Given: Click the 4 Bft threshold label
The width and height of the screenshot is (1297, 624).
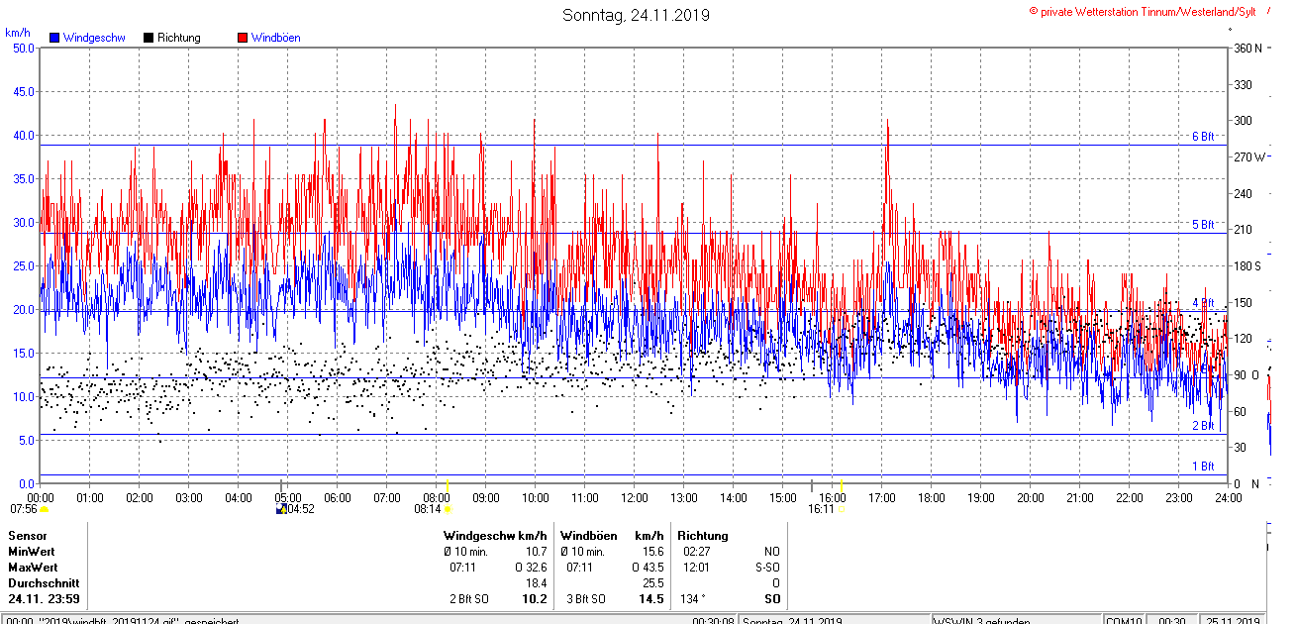Looking at the screenshot, I should tap(1203, 302).
